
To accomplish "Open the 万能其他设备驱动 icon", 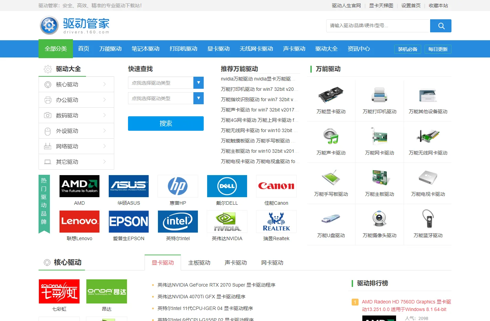I will [428, 95].
